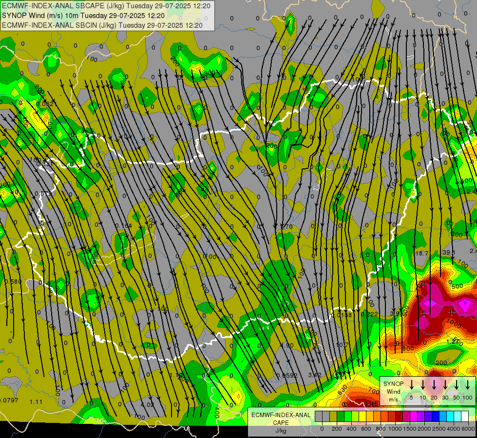The image size is (477, 438).
Task: Pick the bright magenta swatch in CAPE legend
Action: tap(414, 417)
